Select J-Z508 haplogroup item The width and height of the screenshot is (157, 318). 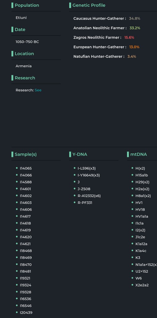pos(84,189)
